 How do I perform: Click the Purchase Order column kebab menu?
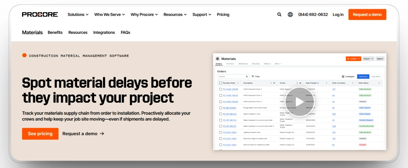(x=238, y=83)
